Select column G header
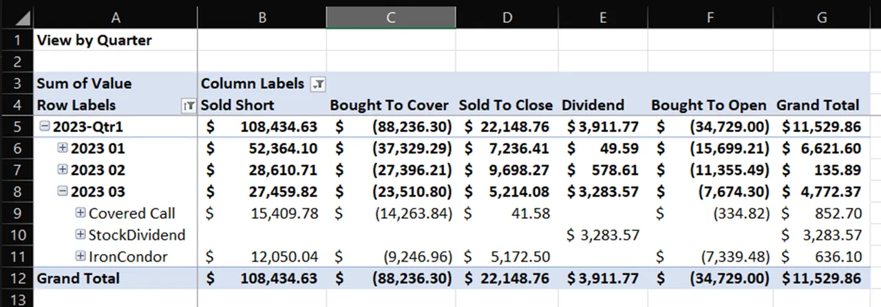Image resolution: width=881 pixels, height=307 pixels. click(x=822, y=18)
